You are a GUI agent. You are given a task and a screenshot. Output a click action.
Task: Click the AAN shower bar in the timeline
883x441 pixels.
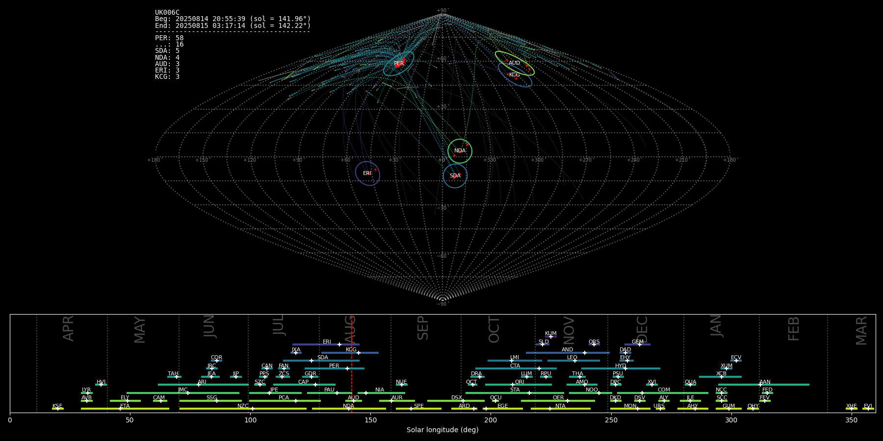click(764, 385)
